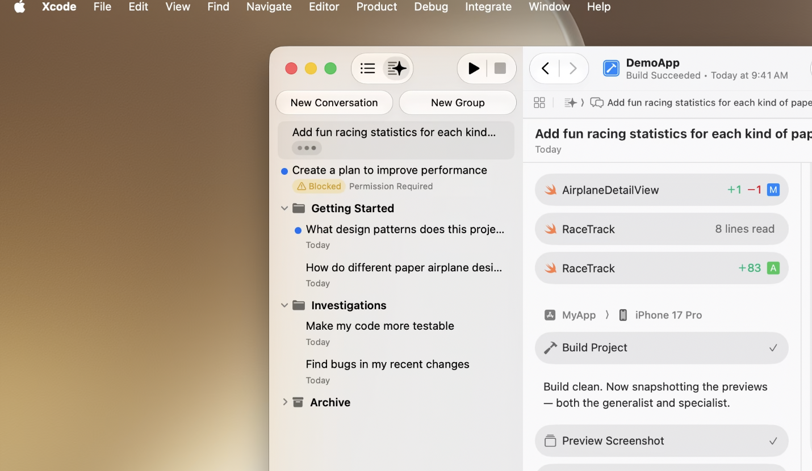Screen dimensions: 812x471
Task: Open the RaceTrack '8 lines read' row
Action: (x=662, y=229)
